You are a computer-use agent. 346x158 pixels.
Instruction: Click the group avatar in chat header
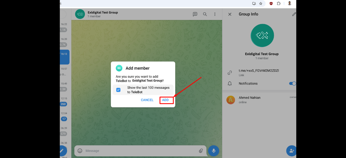click(80, 14)
